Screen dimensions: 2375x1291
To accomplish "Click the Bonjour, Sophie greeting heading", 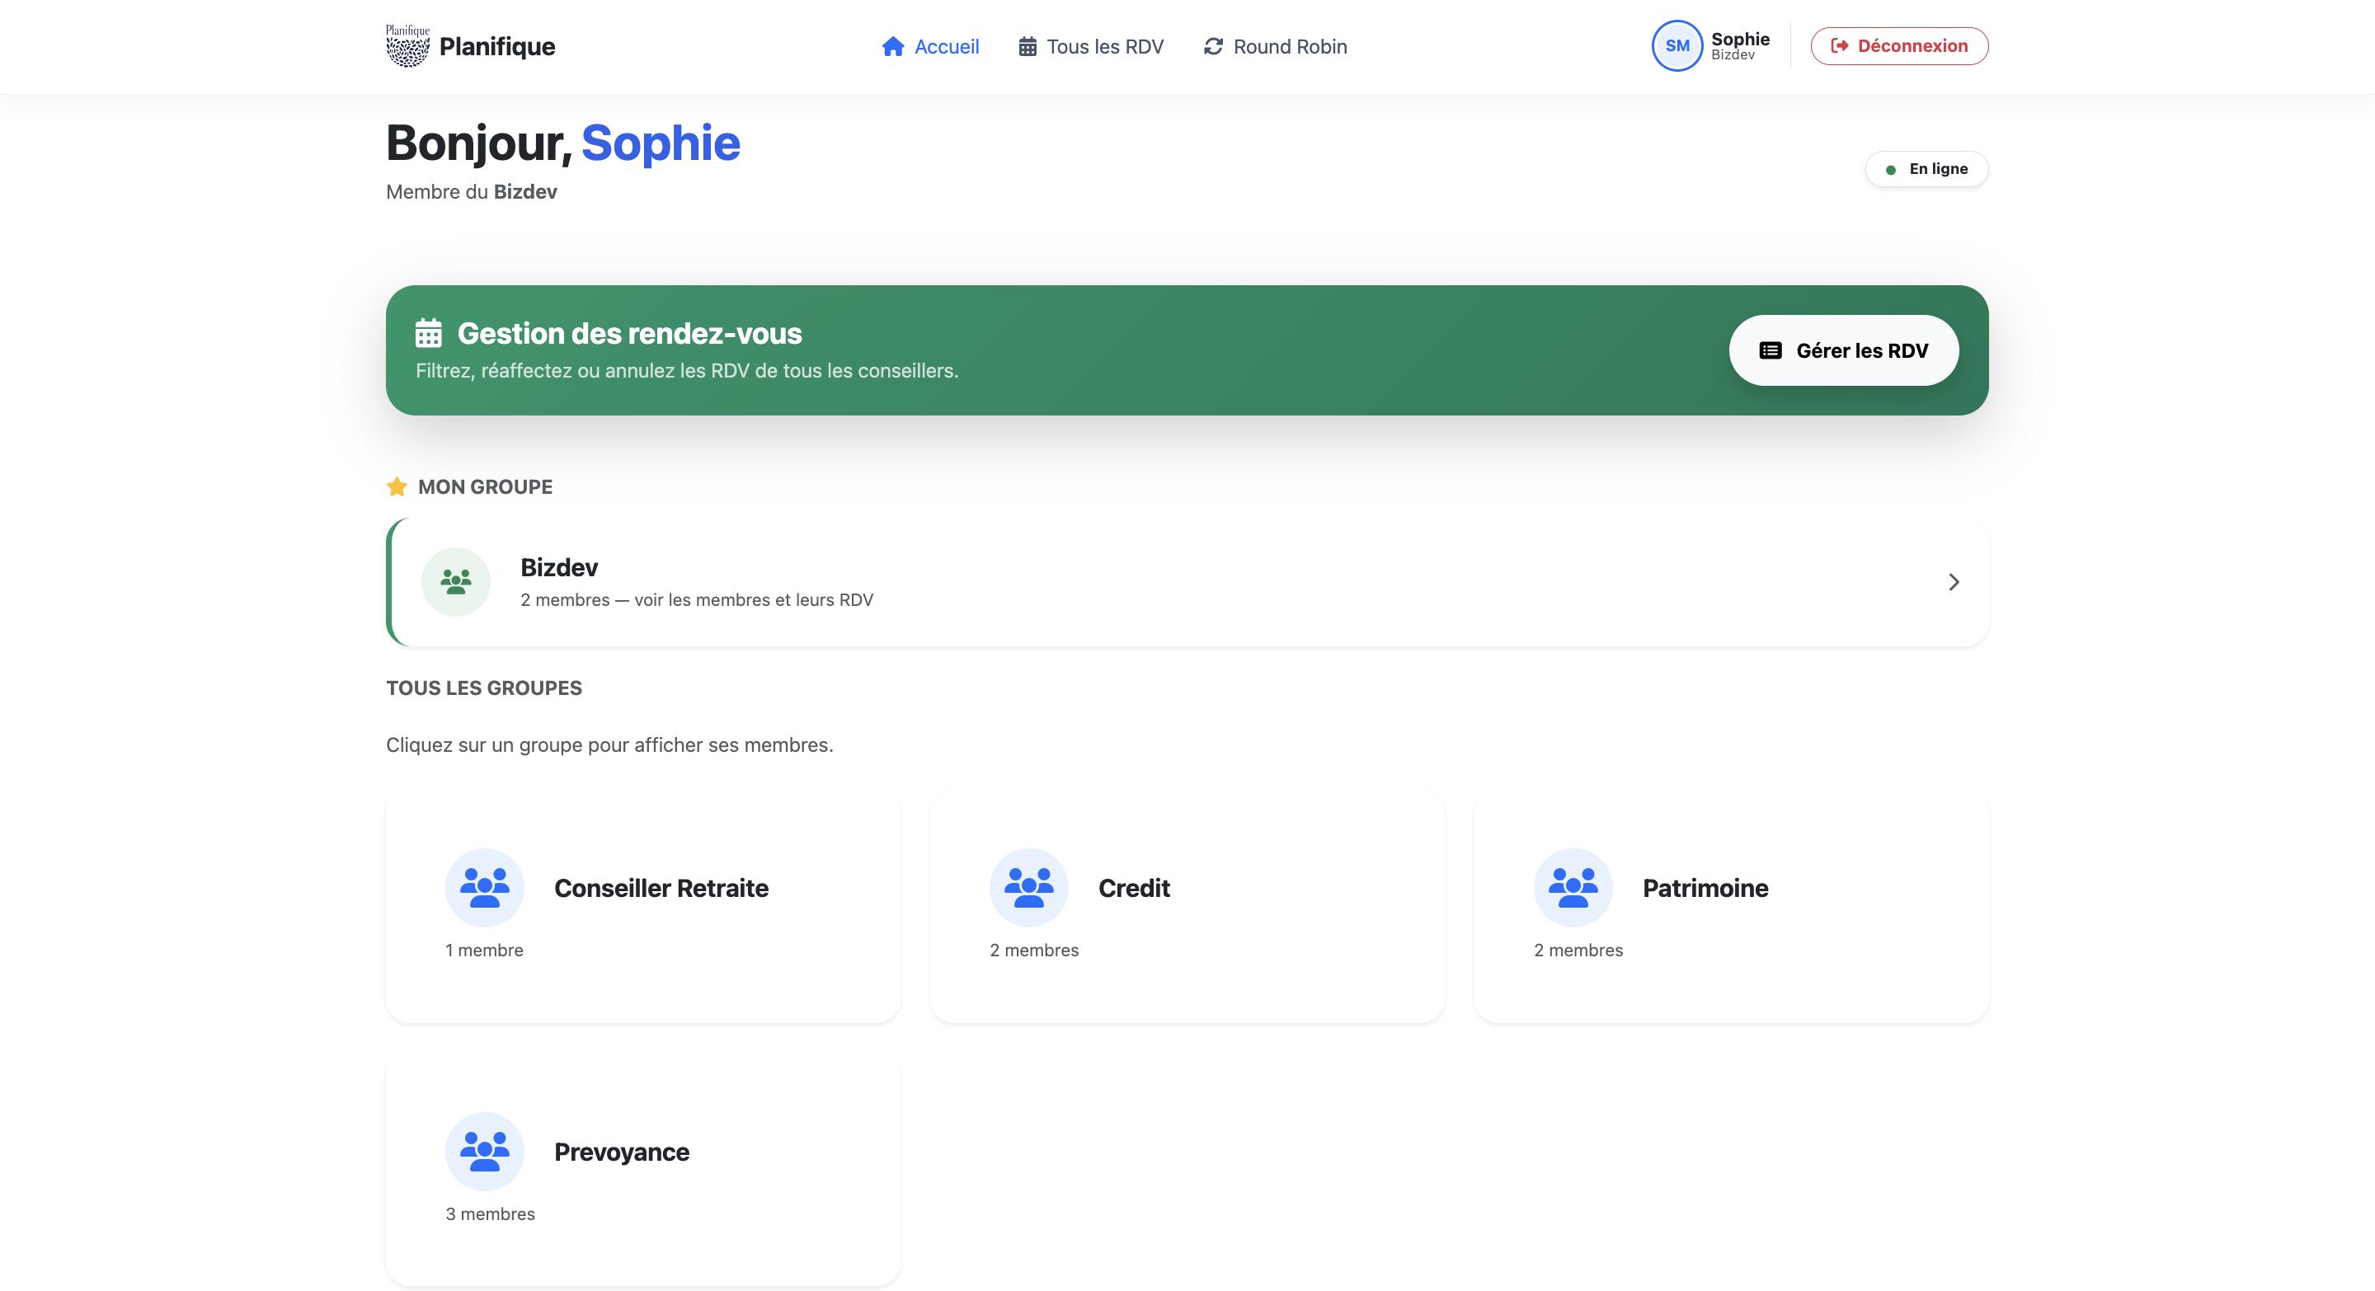I will (562, 143).
